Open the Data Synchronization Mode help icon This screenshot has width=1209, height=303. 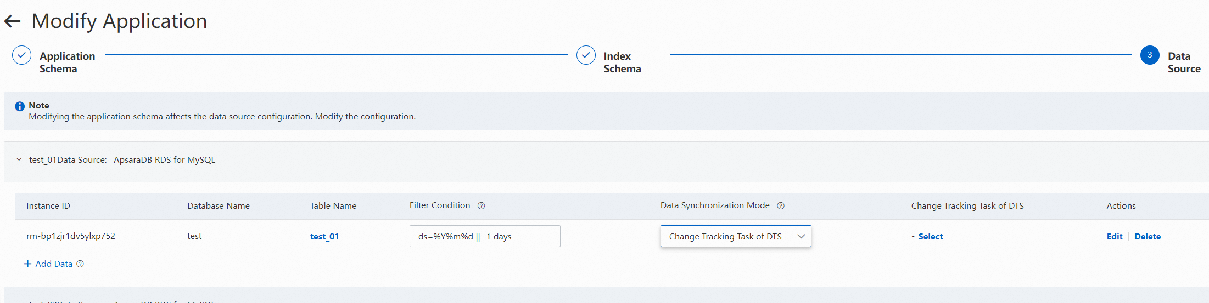pyautogui.click(x=781, y=206)
